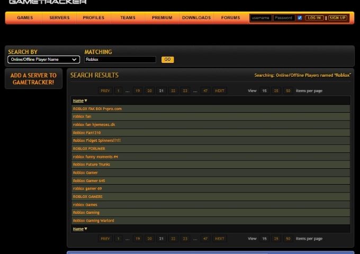Open player Roblox Gamer 645
This screenshot has width=360, height=254.
(89, 180)
